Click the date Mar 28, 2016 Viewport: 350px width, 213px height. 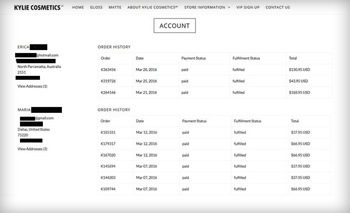coord(146,70)
